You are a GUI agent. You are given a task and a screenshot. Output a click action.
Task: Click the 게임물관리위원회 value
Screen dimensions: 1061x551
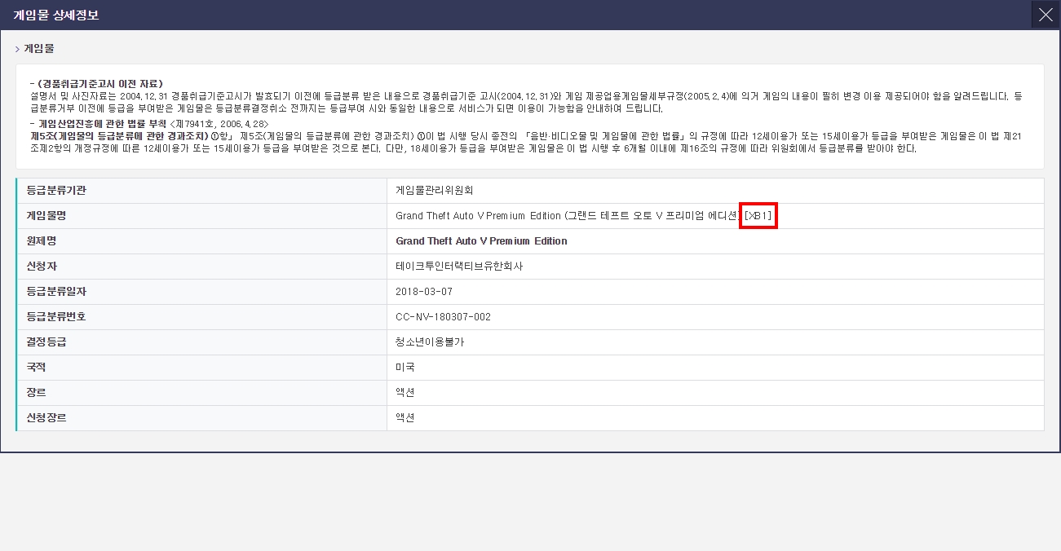pyautogui.click(x=434, y=191)
